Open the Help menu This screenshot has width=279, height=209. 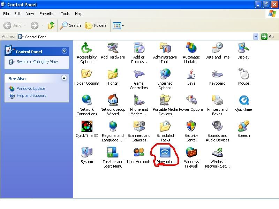pyautogui.click(x=79, y=14)
